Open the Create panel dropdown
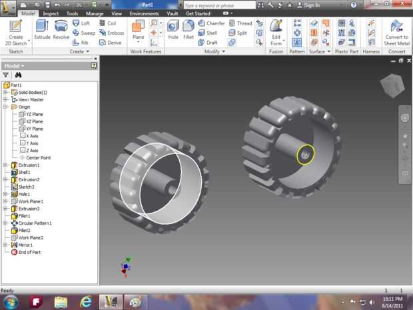 point(79,51)
